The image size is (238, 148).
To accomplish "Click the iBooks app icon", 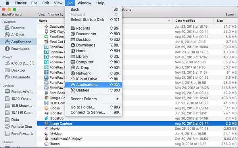I will coord(46,108).
